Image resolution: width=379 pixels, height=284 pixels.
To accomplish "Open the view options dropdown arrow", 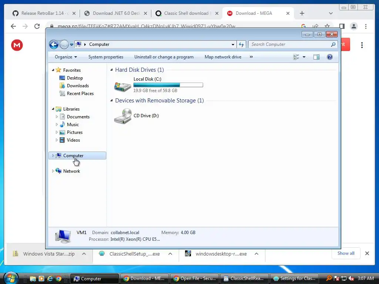I will (304, 57).
